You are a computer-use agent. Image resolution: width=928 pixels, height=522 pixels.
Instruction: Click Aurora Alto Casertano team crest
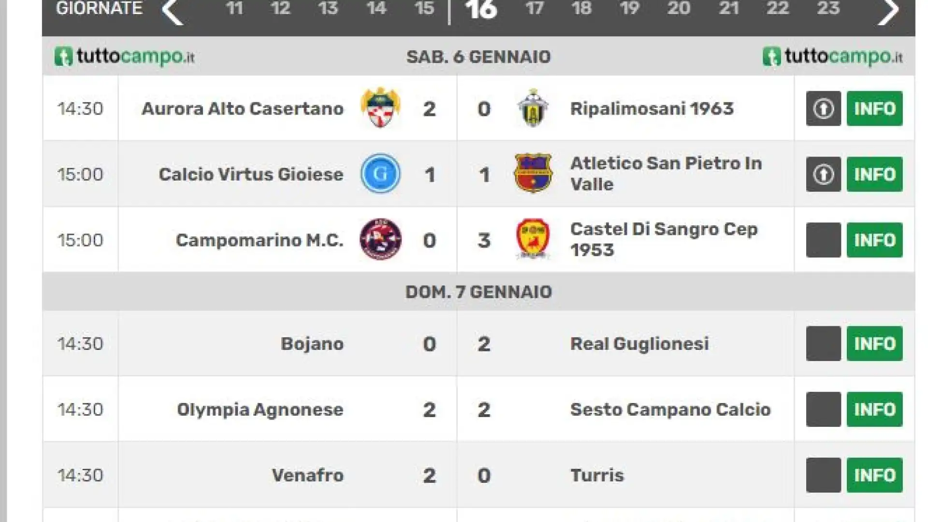[380, 108]
